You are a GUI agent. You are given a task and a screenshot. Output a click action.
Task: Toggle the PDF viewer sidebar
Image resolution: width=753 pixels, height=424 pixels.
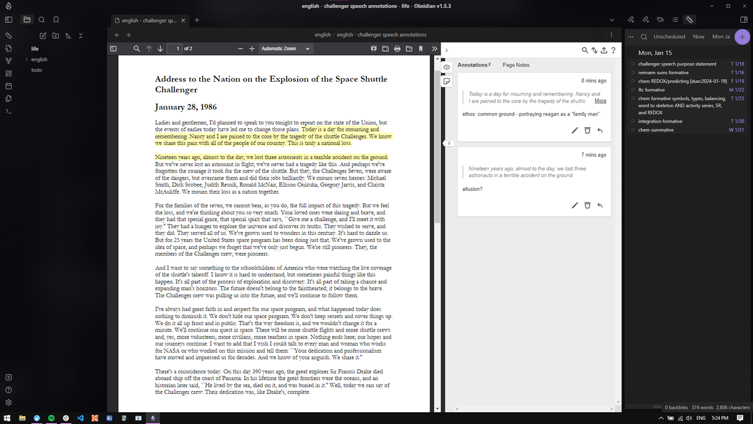coord(114,49)
